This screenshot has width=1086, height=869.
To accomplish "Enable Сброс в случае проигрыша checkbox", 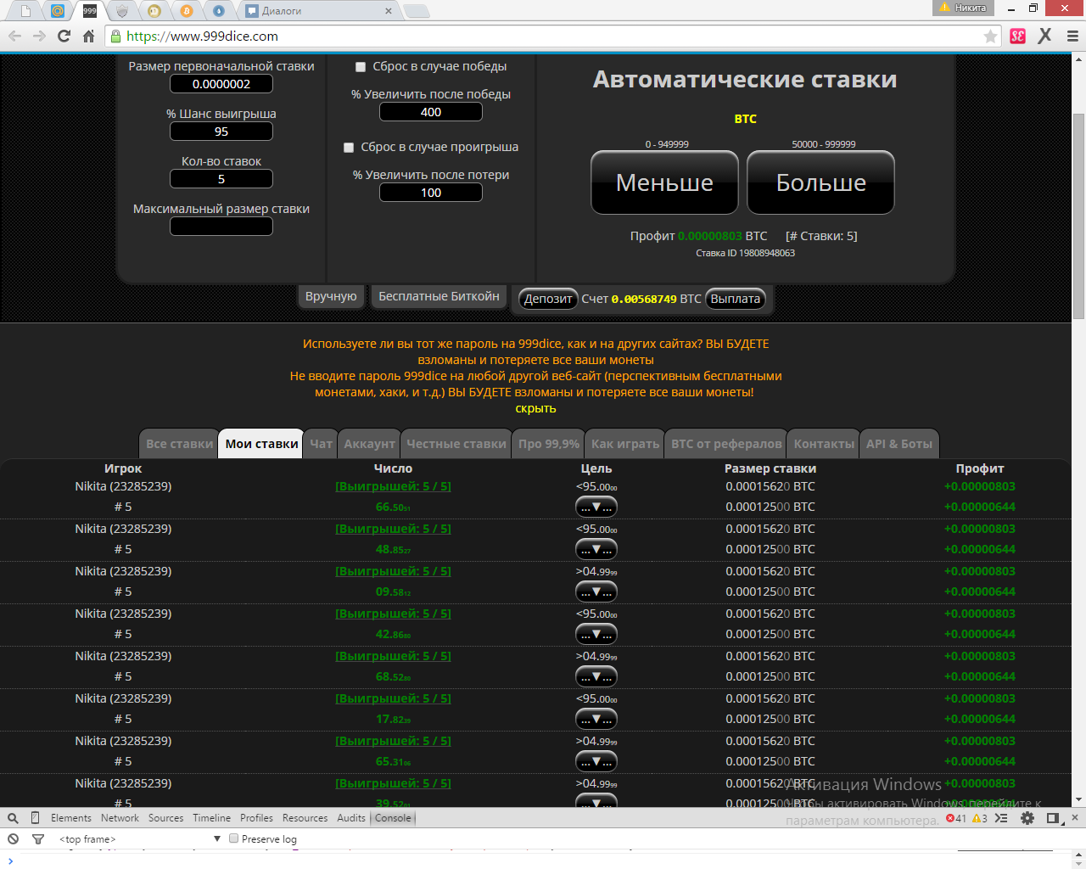I will 349,148.
